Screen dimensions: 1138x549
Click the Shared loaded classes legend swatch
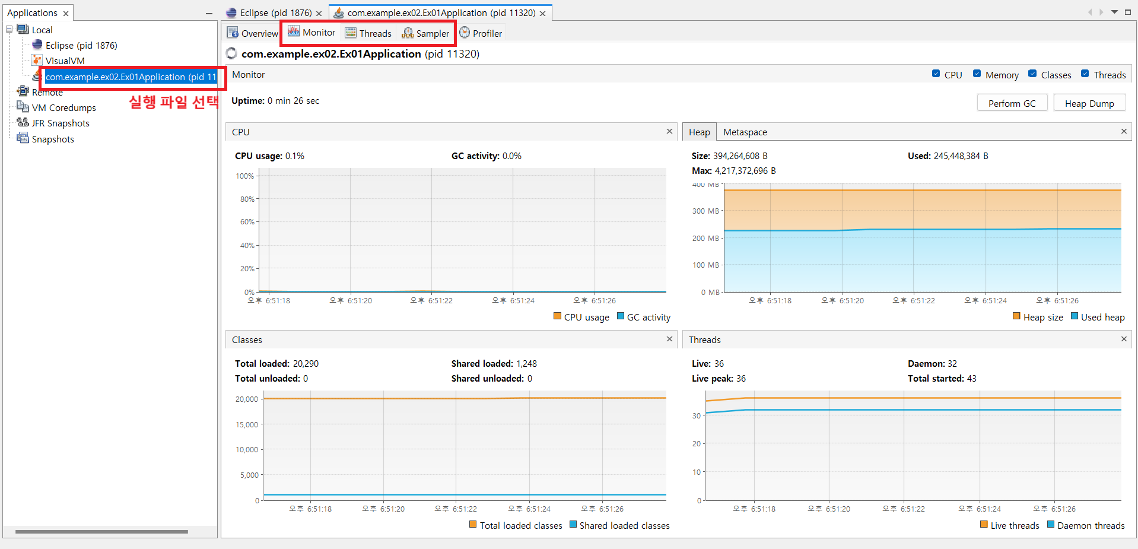tap(573, 525)
